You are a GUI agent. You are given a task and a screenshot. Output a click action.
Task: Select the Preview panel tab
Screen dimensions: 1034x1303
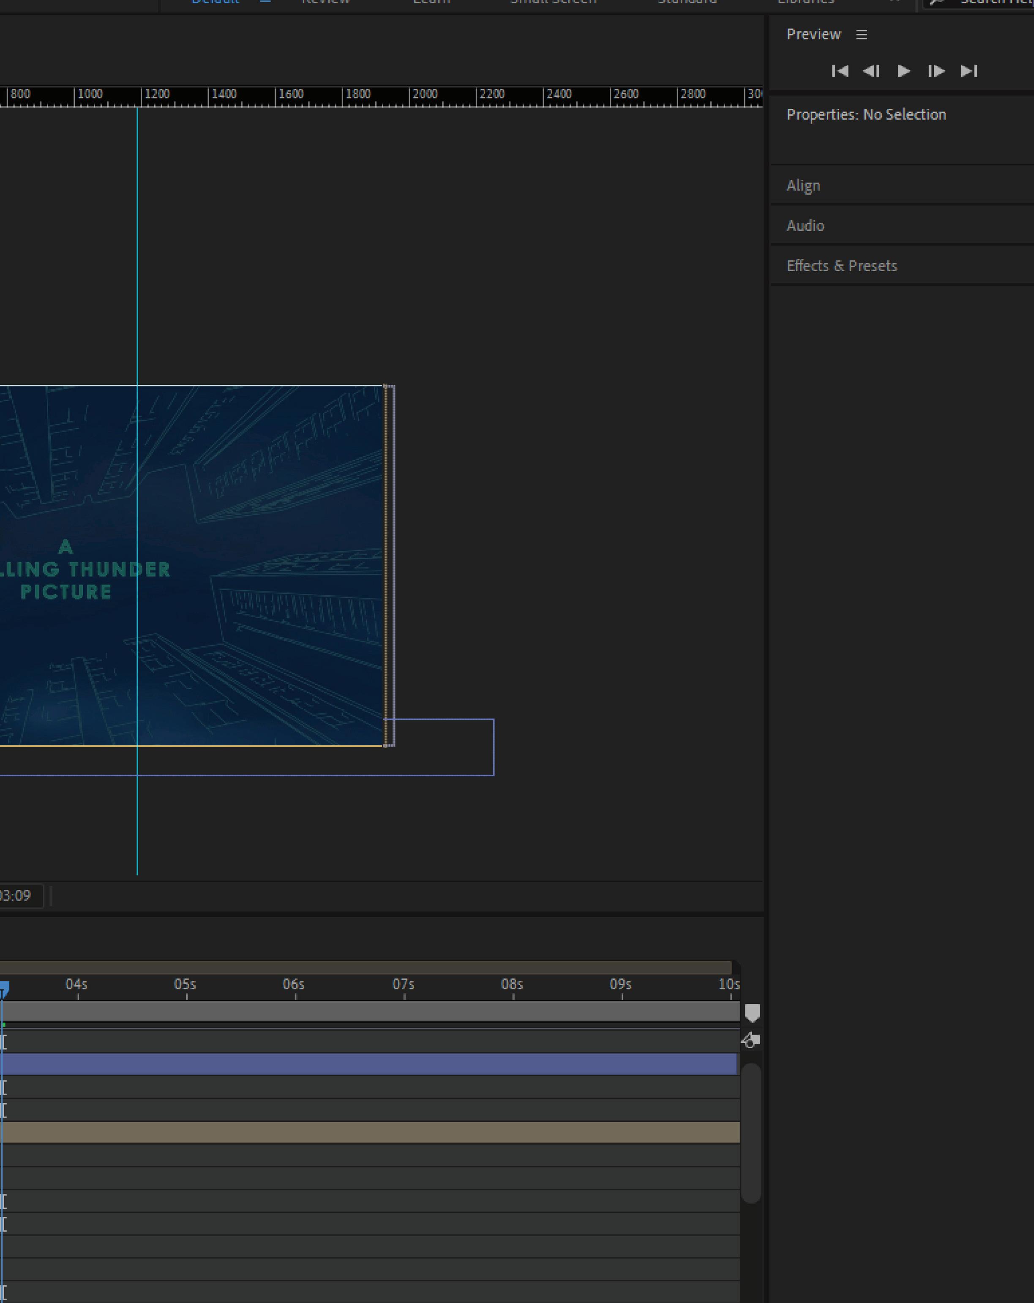coord(813,35)
